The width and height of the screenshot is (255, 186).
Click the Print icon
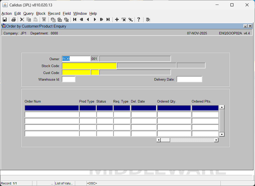coord(14,20)
